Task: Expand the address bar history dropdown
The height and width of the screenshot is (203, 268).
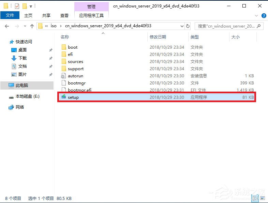Action: 182,26
